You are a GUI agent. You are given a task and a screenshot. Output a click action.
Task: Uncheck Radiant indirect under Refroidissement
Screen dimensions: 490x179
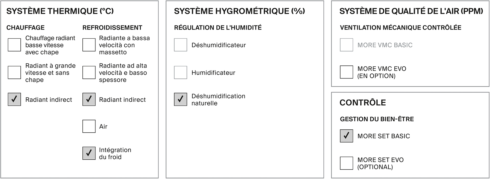tap(89, 99)
